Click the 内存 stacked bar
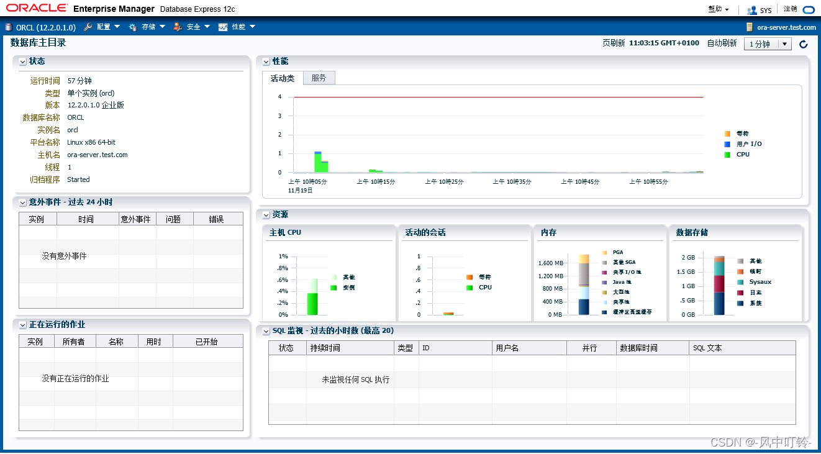 (x=584, y=284)
